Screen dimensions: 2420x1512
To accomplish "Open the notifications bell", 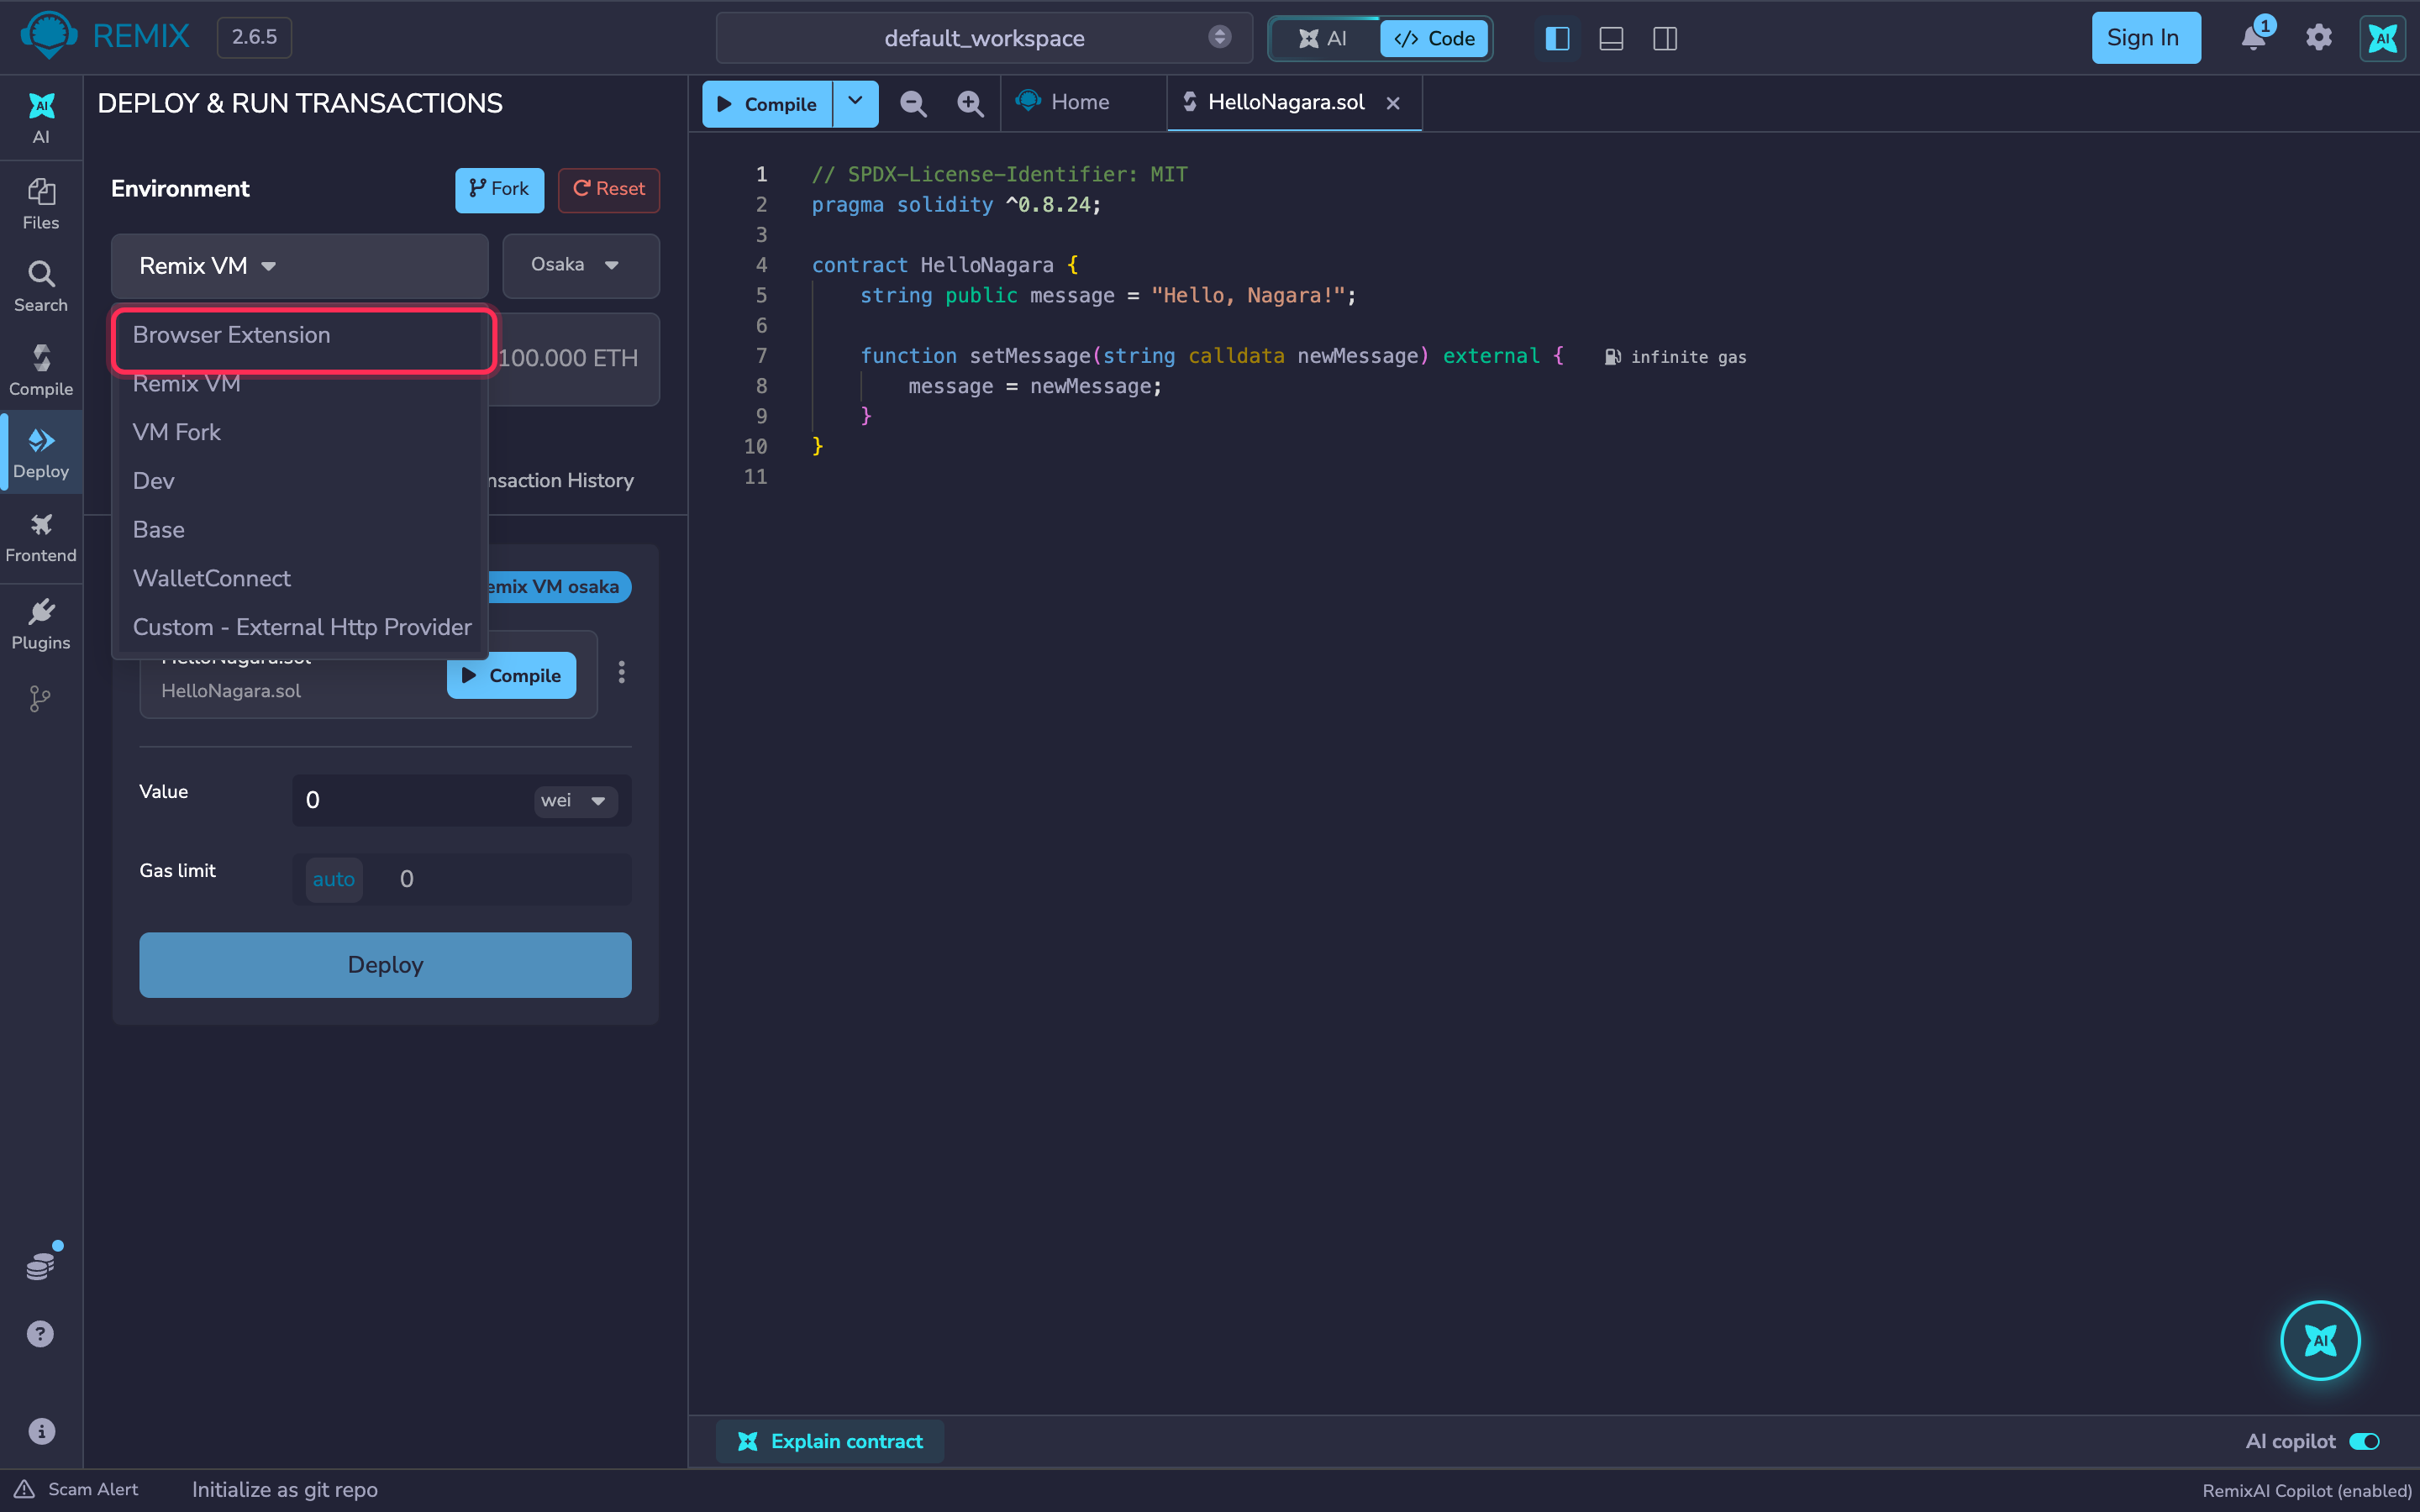I will pos(2253,38).
